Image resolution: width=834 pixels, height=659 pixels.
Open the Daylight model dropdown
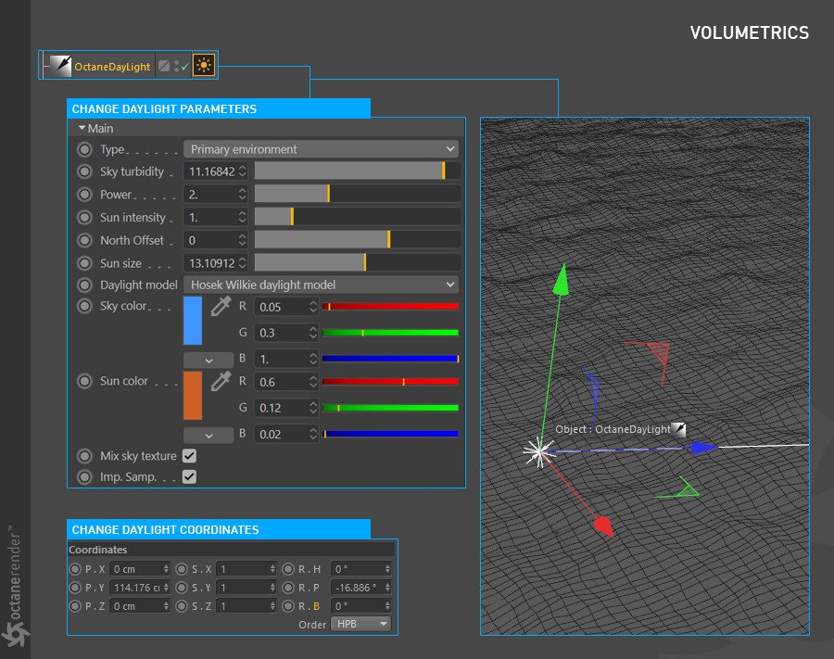tap(322, 285)
